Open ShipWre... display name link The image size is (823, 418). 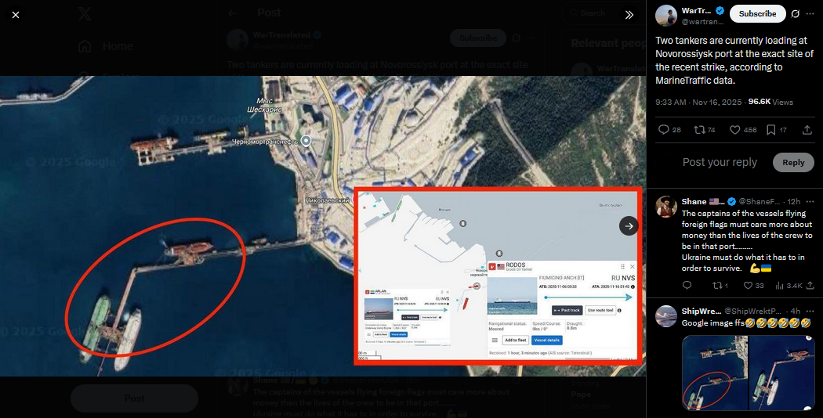(700, 312)
